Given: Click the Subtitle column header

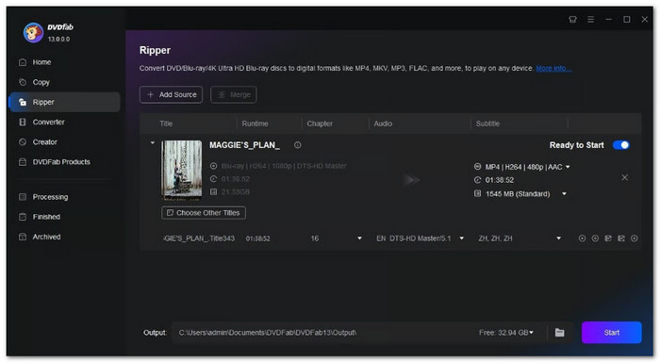Looking at the screenshot, I should coord(487,124).
